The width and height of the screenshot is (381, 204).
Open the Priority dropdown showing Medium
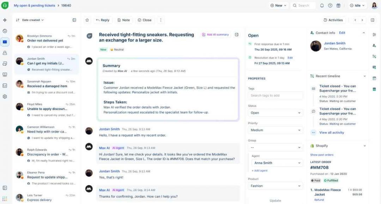(x=275, y=130)
